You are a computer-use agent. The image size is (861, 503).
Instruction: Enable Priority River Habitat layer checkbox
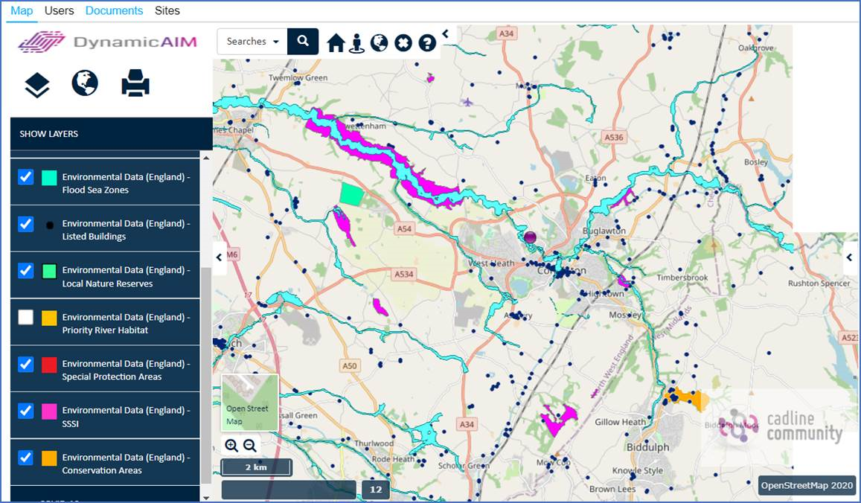click(x=26, y=317)
